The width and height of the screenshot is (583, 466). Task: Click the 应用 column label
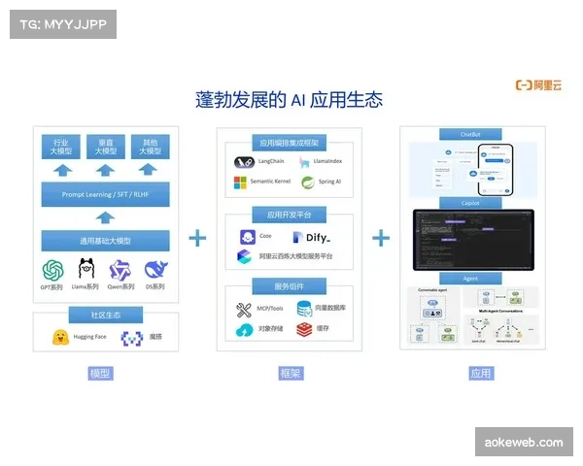pos(481,373)
